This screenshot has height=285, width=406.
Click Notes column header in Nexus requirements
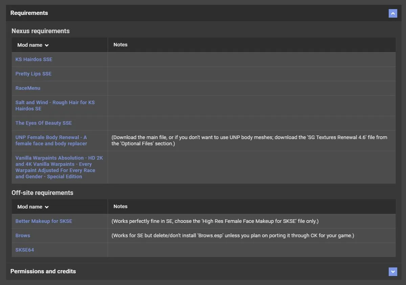120,45
